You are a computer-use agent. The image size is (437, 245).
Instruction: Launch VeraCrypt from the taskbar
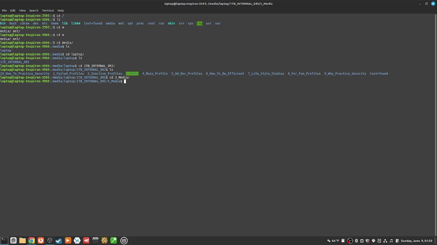[77, 241]
